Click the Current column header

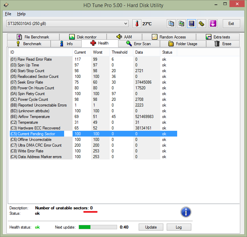coord(82,52)
